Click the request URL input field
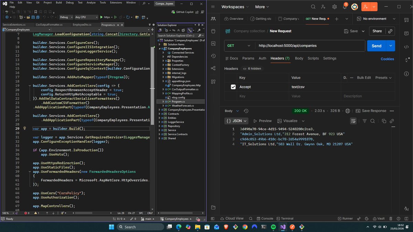This screenshot has height=232, width=413. pos(310,46)
